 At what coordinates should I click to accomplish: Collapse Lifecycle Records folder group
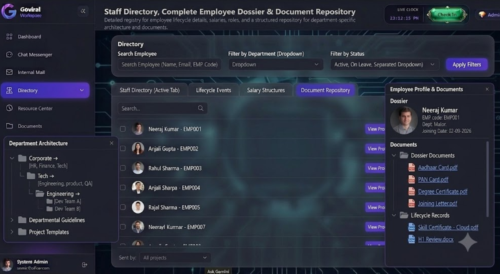394,215
